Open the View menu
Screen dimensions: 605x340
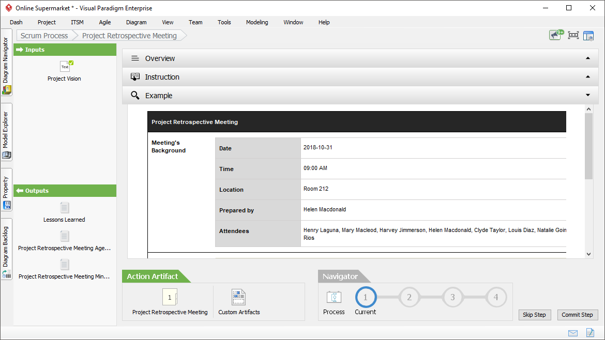168,22
